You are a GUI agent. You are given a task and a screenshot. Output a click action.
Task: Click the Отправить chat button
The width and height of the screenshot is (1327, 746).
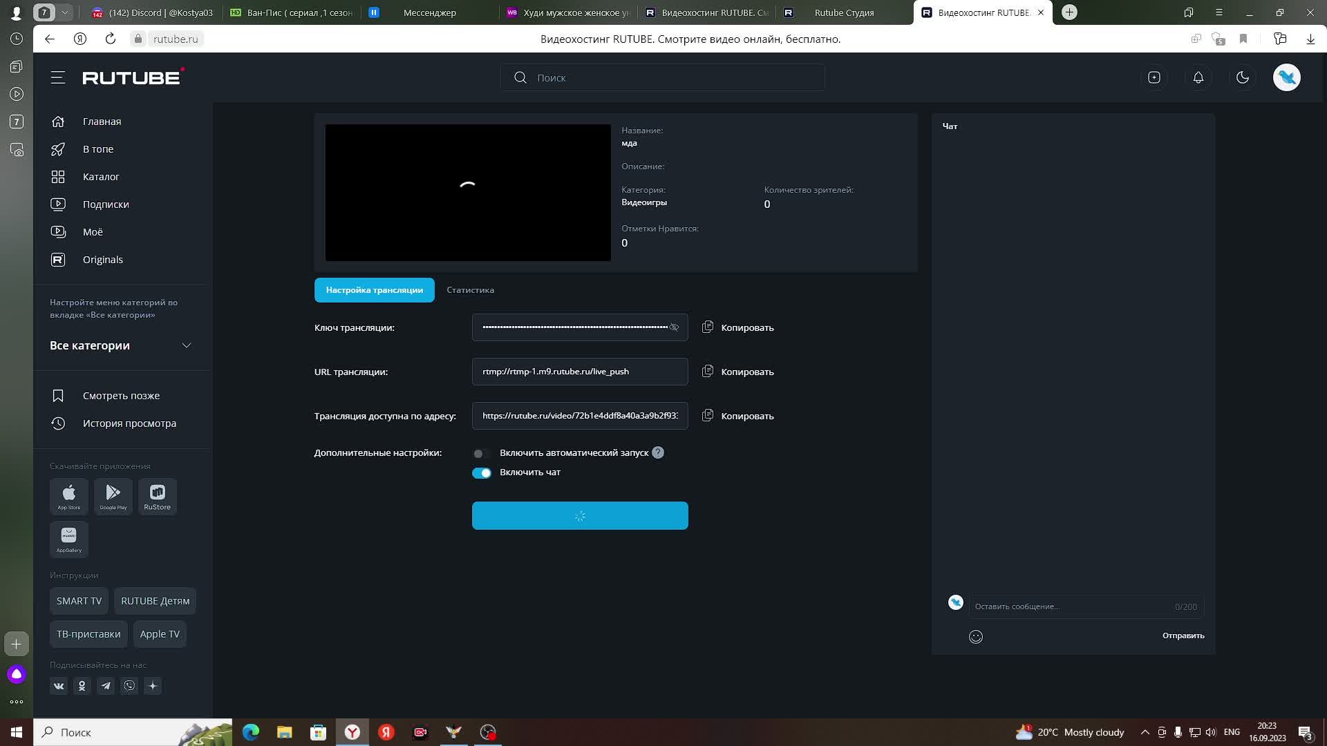1183,635
